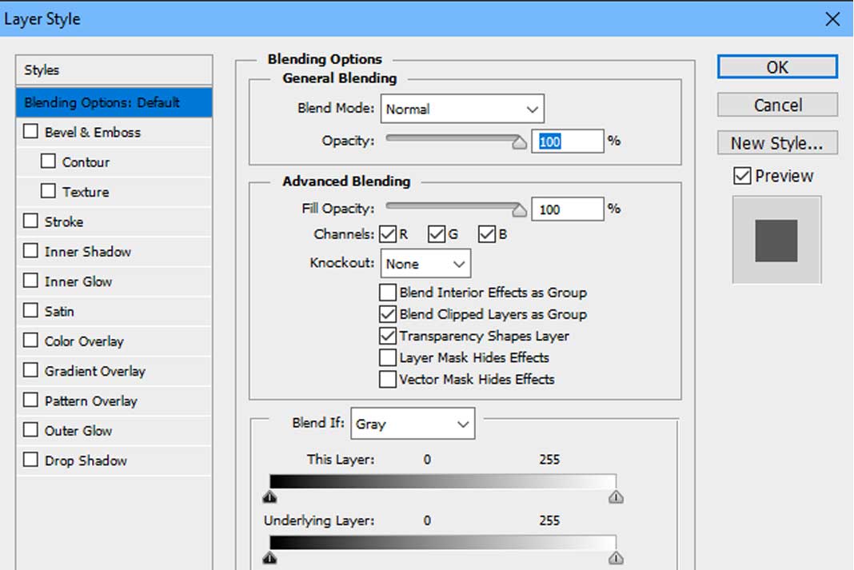Viewport: 854px width, 570px height.
Task: Uncheck the G channel checkbox
Action: [439, 233]
